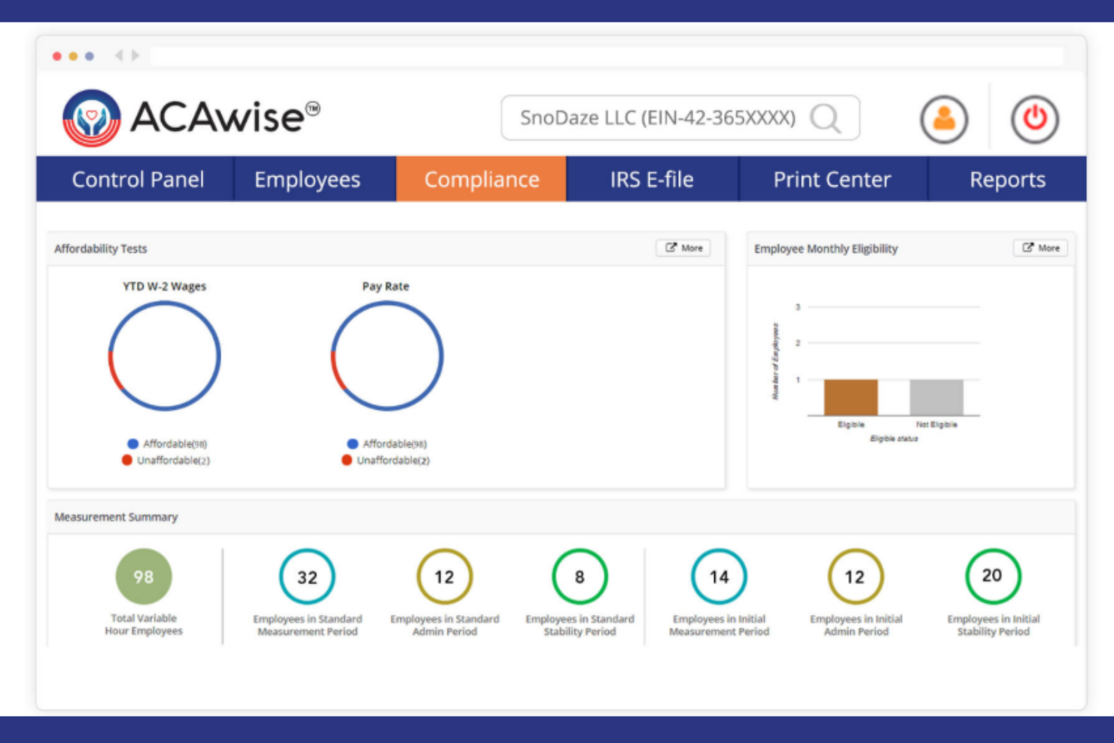Click the 98 Total Variable Hour Employees circle
1114x743 pixels.
[143, 577]
